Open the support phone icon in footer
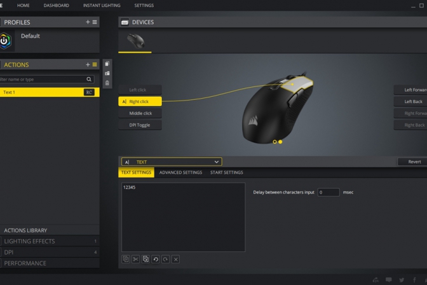The height and width of the screenshot is (285, 427). pyautogui.click(x=376, y=280)
